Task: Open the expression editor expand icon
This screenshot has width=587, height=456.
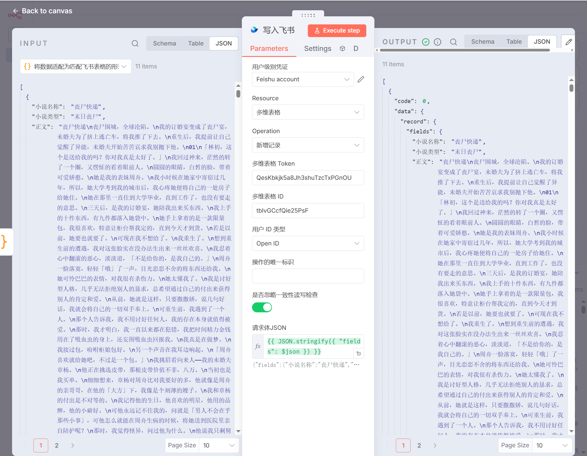Action: click(x=359, y=353)
